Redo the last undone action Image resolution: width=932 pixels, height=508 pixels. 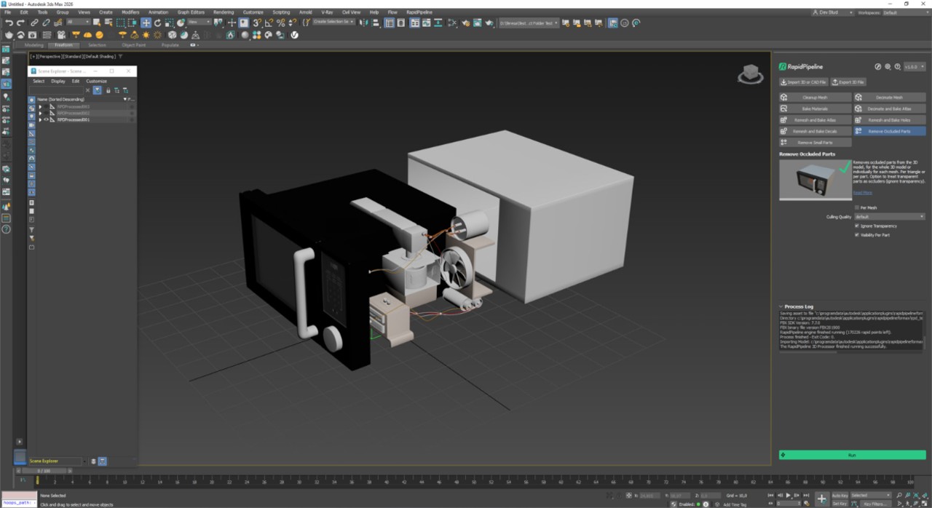(x=20, y=23)
